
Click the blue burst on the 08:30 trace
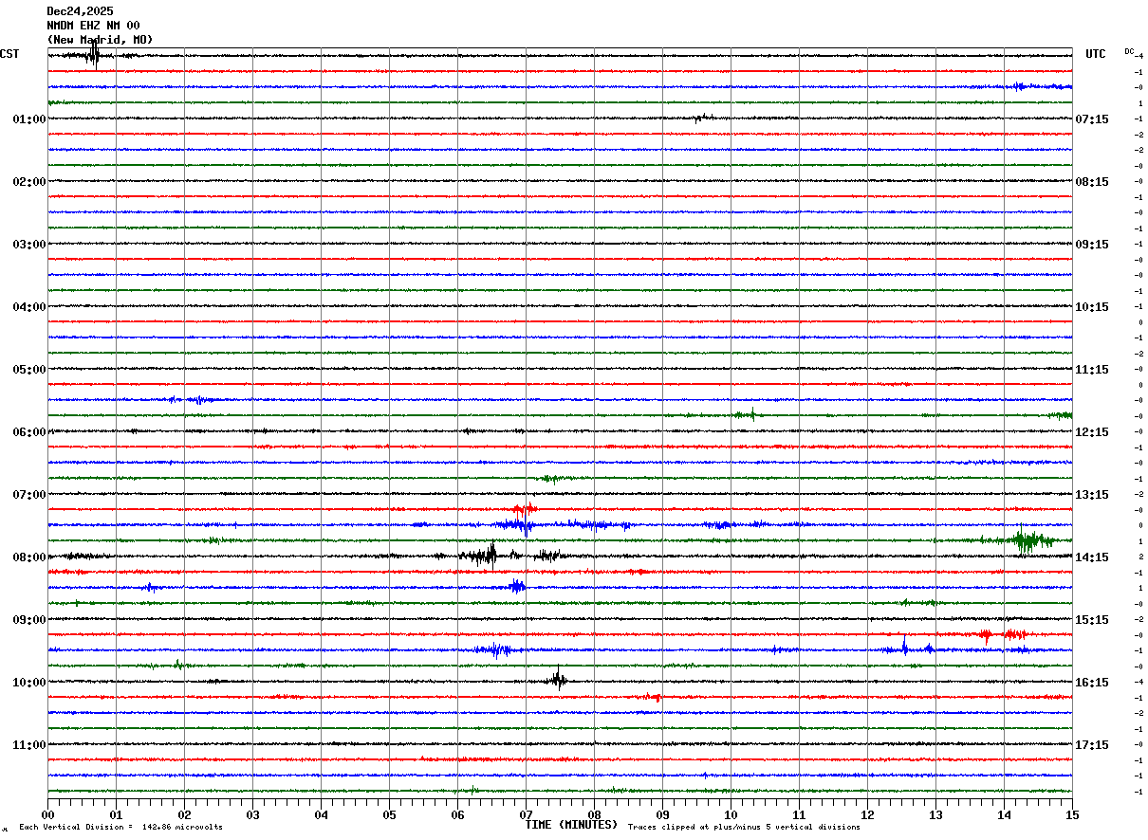pyautogui.click(x=516, y=586)
